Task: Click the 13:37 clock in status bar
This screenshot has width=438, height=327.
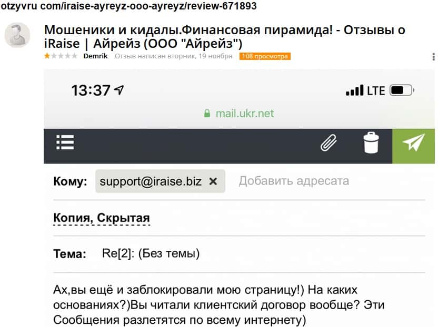Action: 91,90
